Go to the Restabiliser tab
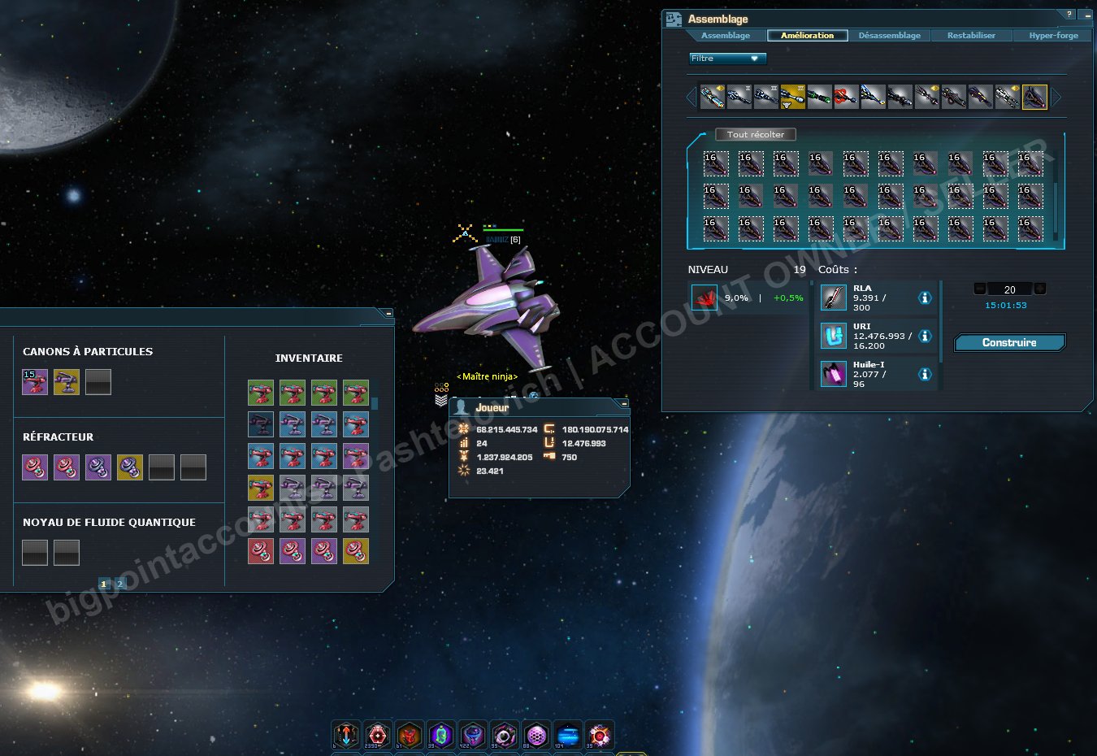Image resolution: width=1097 pixels, height=756 pixels. click(x=971, y=36)
